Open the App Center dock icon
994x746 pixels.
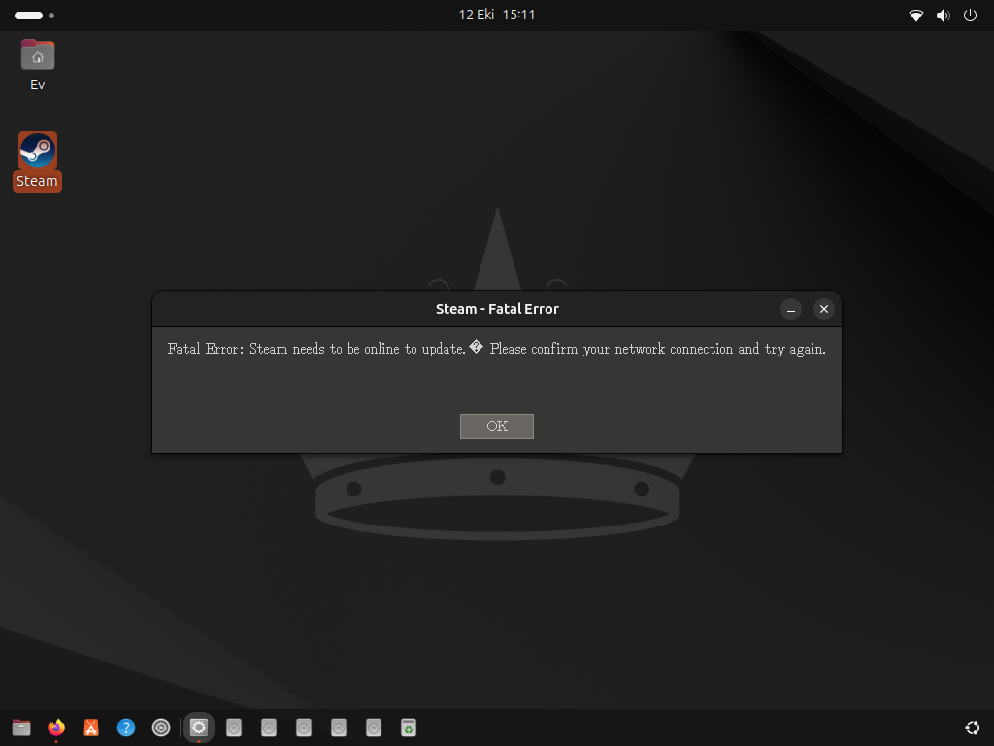coord(91,727)
